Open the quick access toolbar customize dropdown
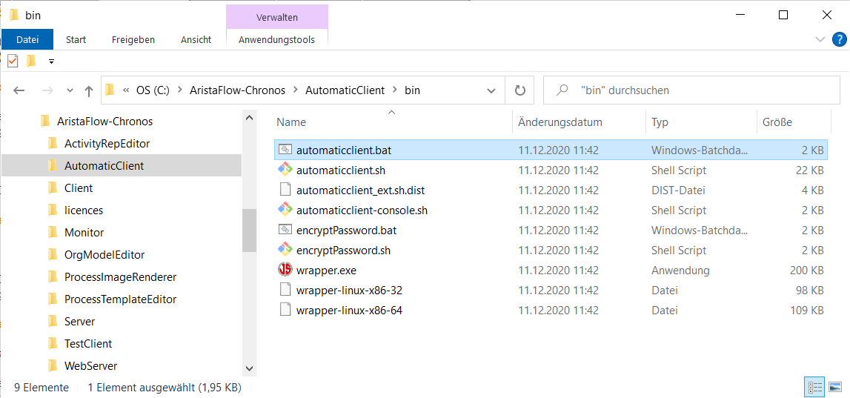Screen dimensions: 850x398 click(51, 62)
